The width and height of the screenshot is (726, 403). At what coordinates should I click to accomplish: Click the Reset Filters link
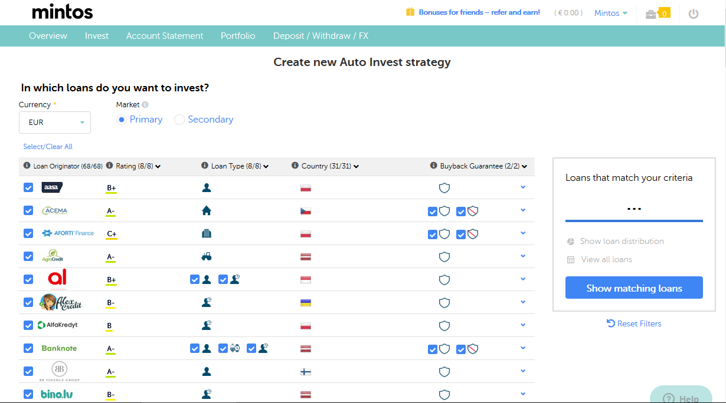tap(634, 323)
